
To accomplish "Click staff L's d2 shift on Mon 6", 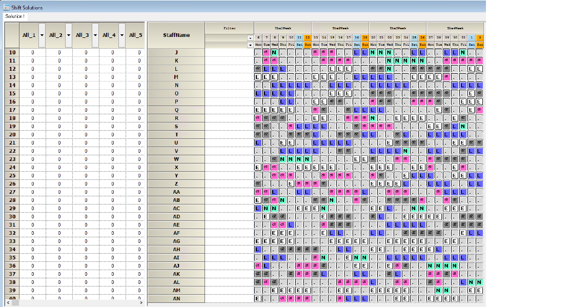I will [258, 69].
